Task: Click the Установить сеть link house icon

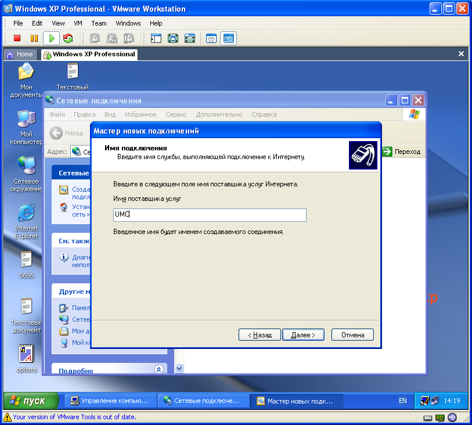Action: 63,207
